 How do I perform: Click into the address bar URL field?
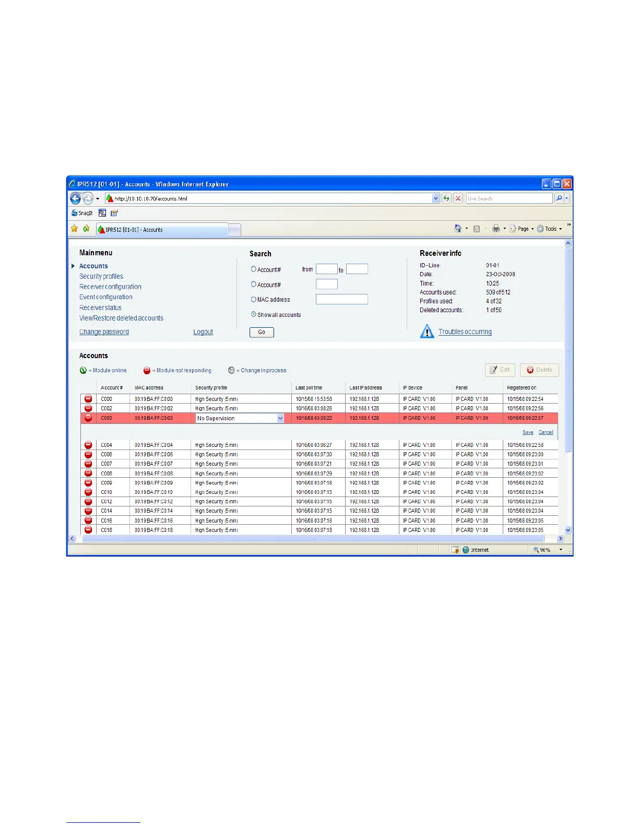point(269,198)
